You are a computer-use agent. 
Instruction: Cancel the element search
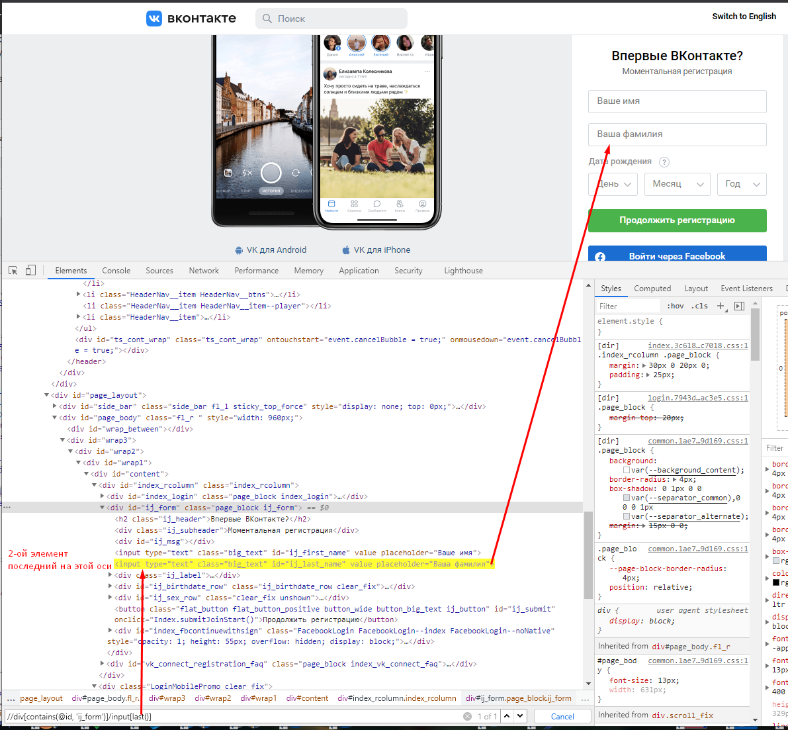(x=562, y=716)
